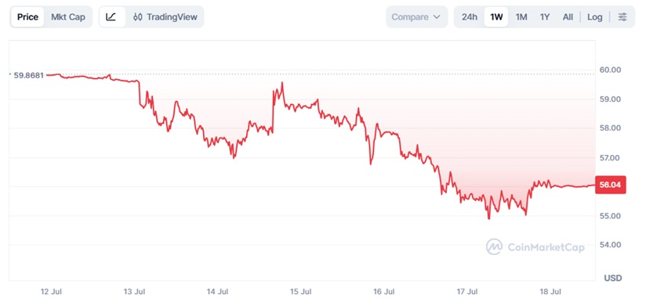Click the CoinMarketCap watermark logo

pos(535,247)
